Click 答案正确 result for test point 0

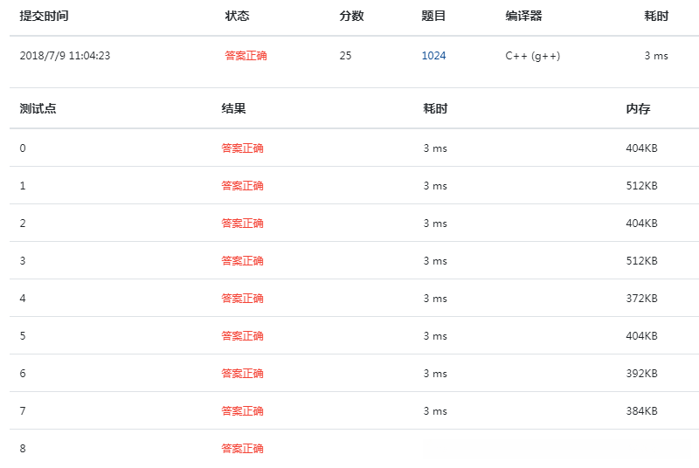(x=242, y=148)
